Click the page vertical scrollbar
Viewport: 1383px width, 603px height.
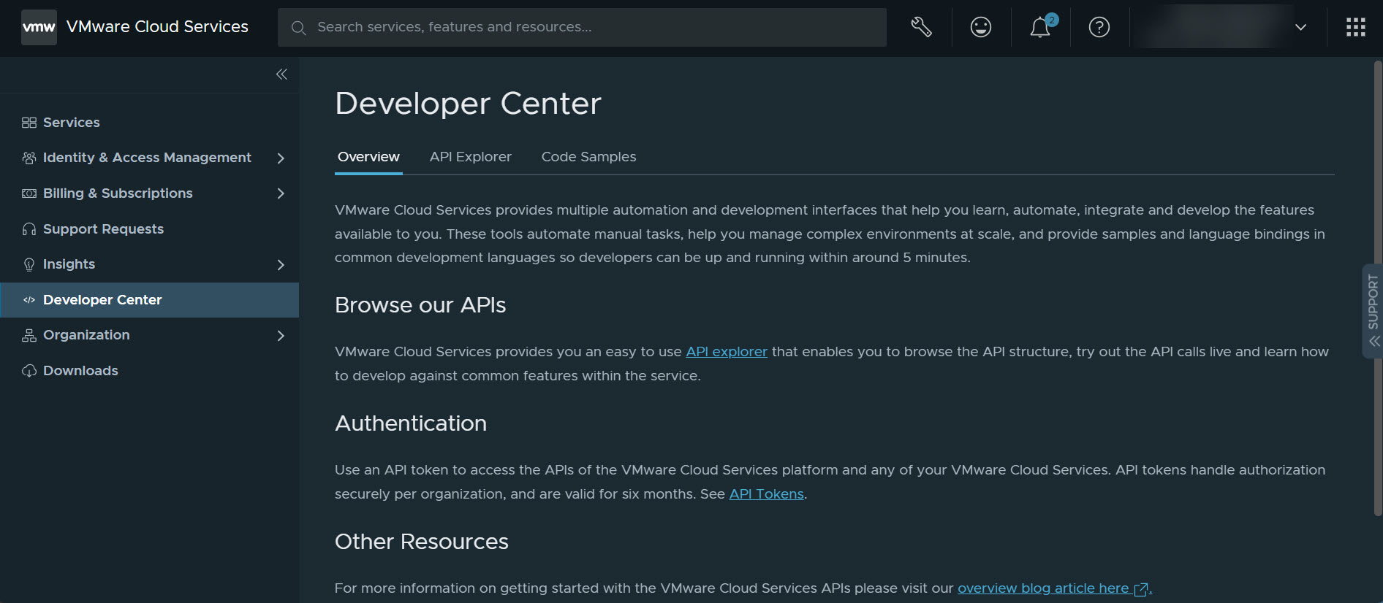coord(1378,288)
